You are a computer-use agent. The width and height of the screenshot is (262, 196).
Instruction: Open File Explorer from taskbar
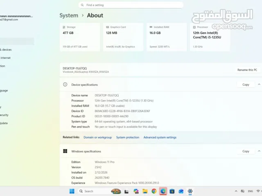point(145,191)
